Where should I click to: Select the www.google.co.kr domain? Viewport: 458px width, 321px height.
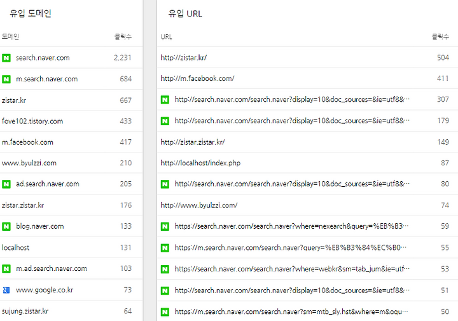[45, 290]
